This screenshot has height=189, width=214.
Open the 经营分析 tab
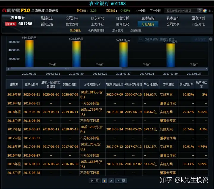(x=122, y=18)
